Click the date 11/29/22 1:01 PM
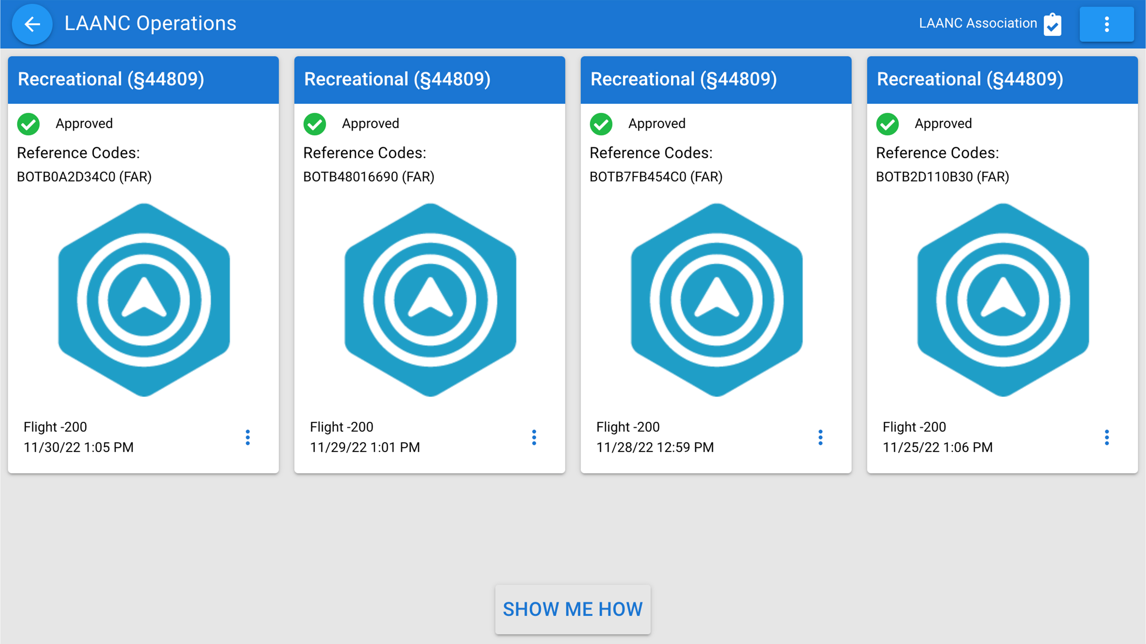The image size is (1146, 644). [x=365, y=447]
